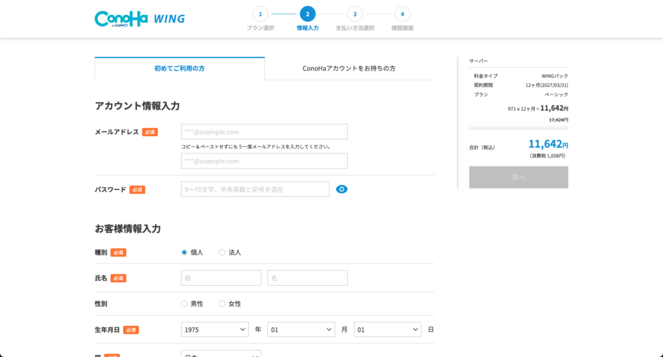Choose 男性 gender option
Viewport: 663px width, 357px height.
185,303
